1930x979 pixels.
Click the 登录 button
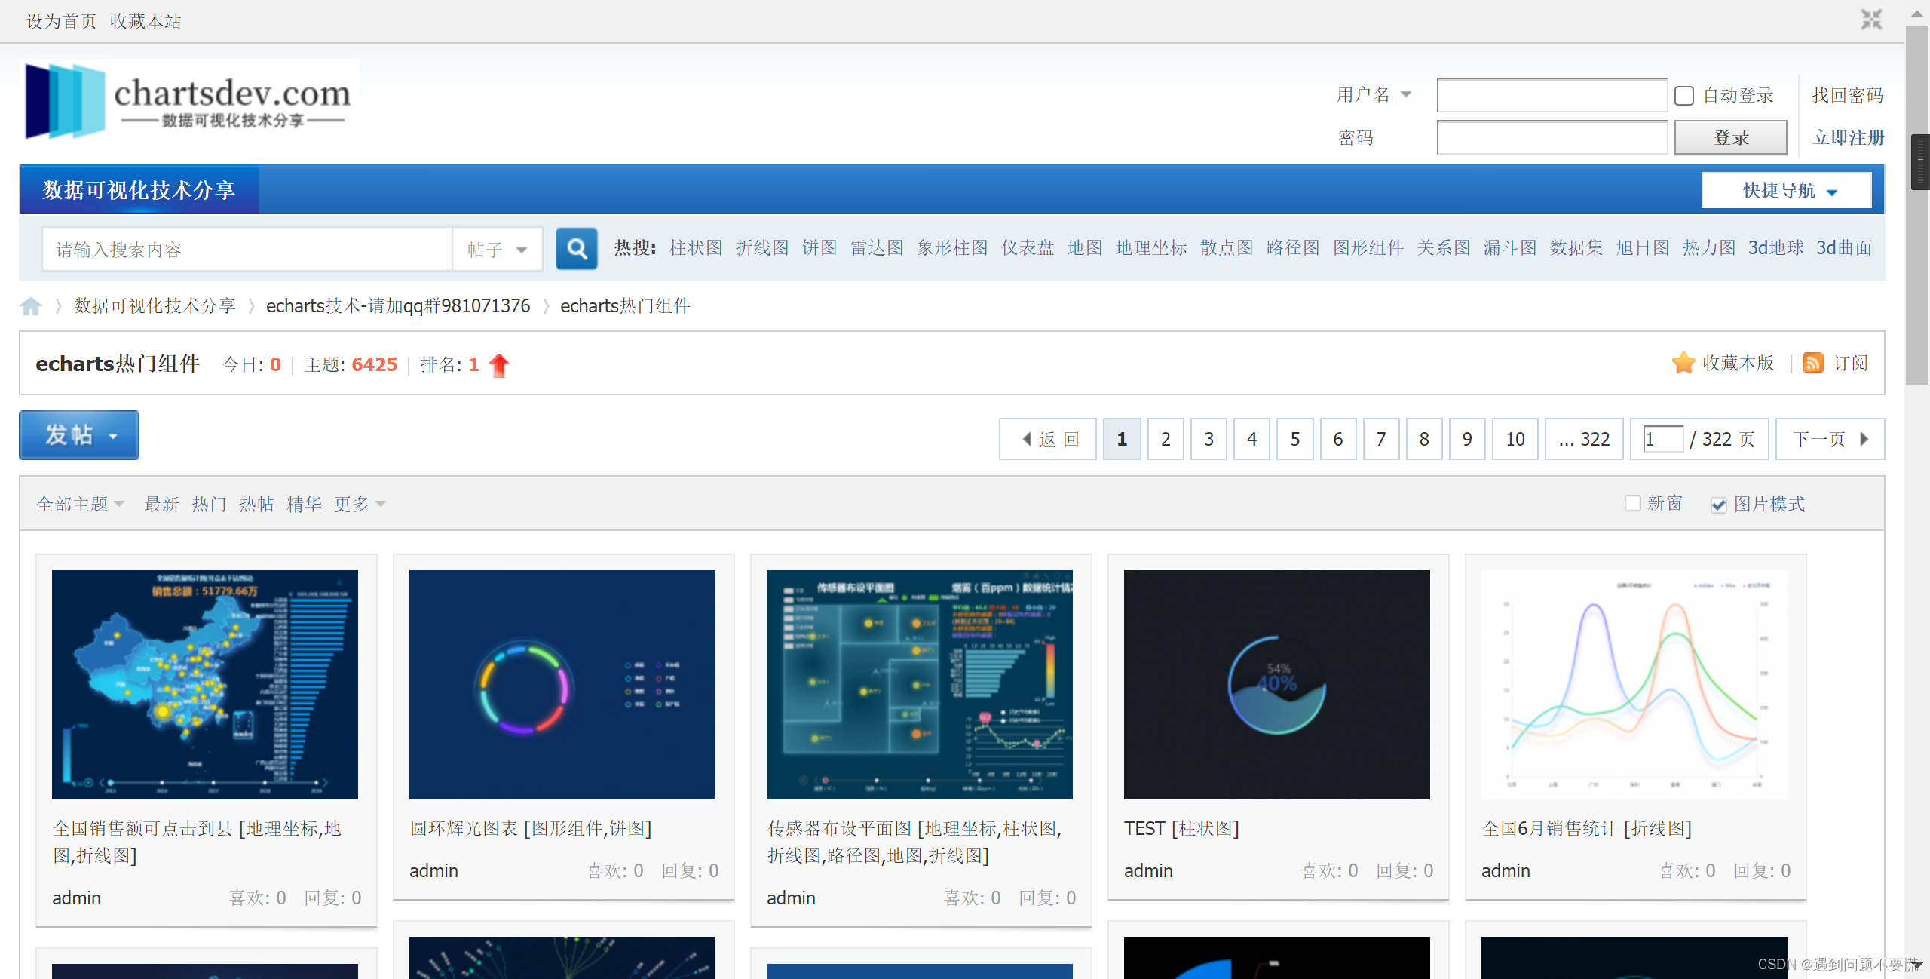tap(1730, 138)
